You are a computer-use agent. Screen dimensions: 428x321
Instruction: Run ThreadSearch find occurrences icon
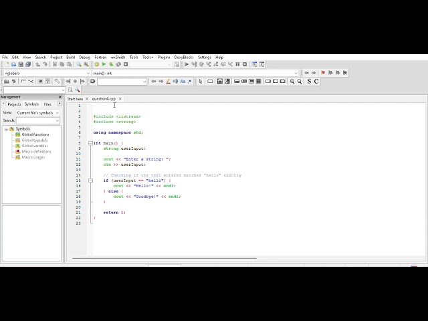point(70,90)
